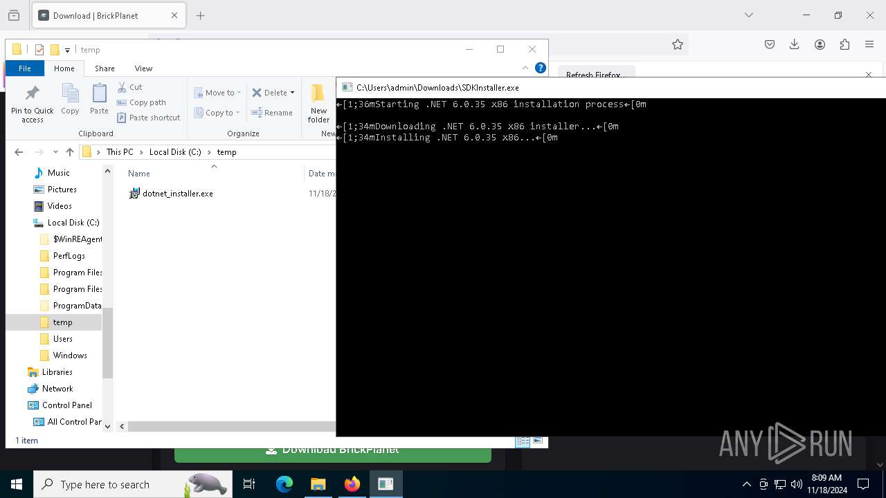Open the File tab in Explorer

pos(24,68)
